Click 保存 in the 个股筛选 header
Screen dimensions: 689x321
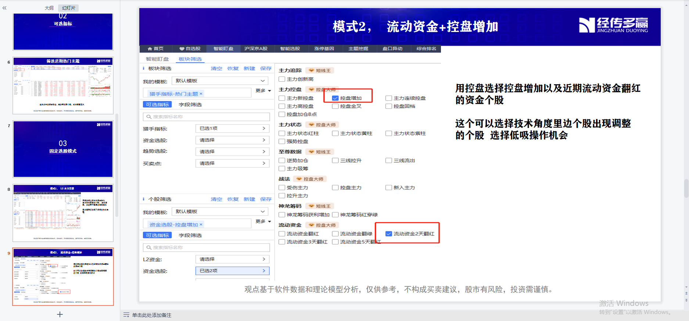[266, 199]
